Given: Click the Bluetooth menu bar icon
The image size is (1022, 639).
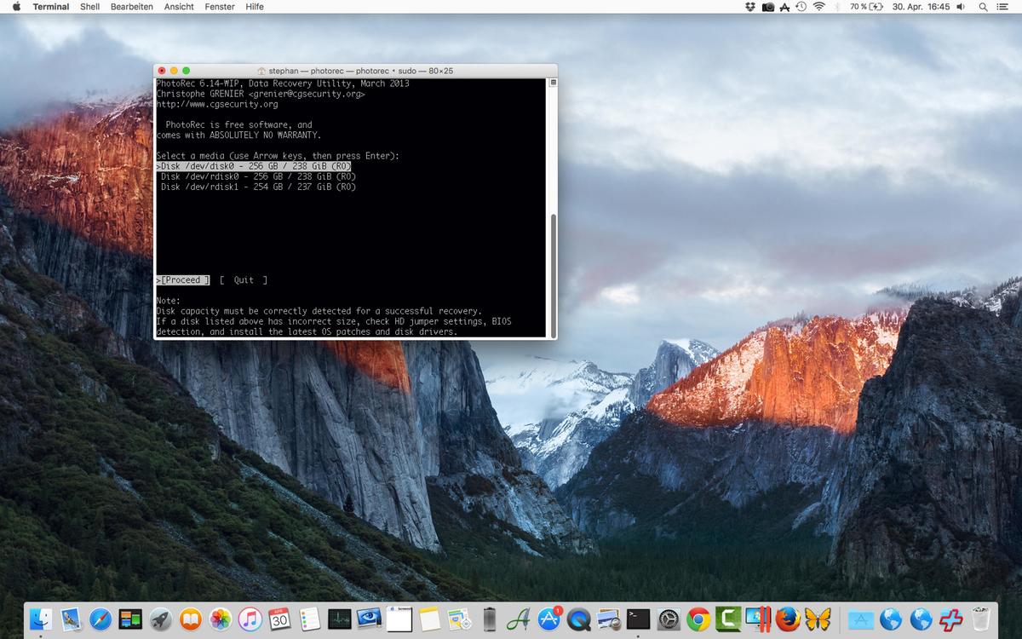Looking at the screenshot, I should point(837,7).
